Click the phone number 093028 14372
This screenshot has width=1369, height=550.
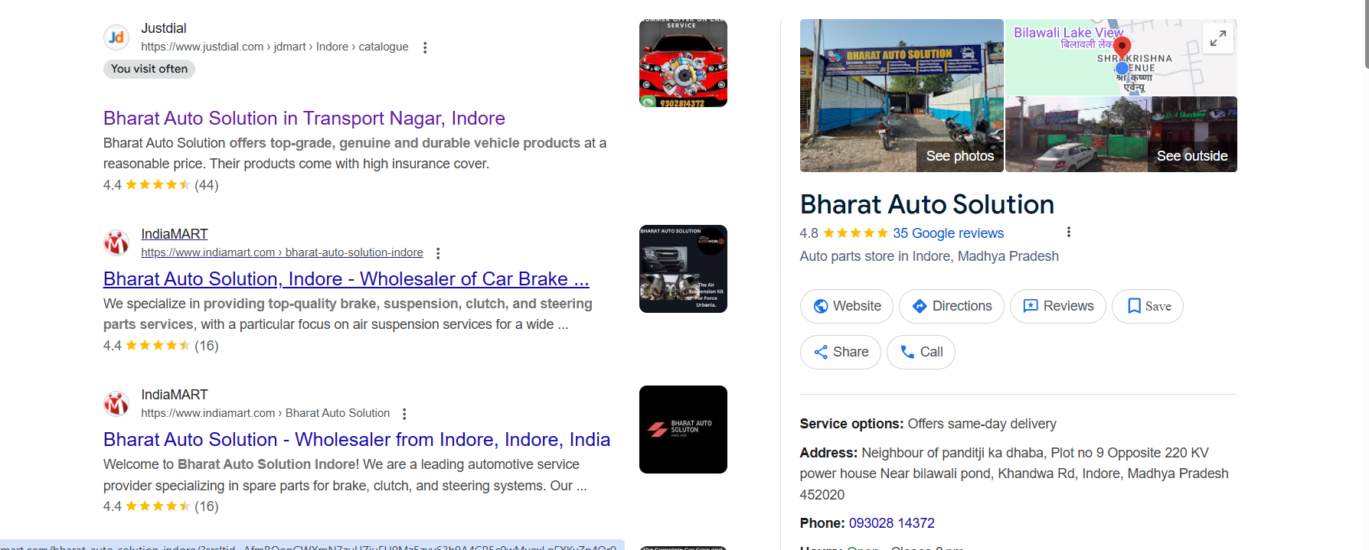(x=891, y=523)
